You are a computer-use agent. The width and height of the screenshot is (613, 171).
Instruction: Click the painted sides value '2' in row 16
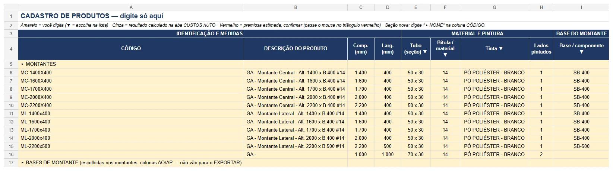coord(541,154)
